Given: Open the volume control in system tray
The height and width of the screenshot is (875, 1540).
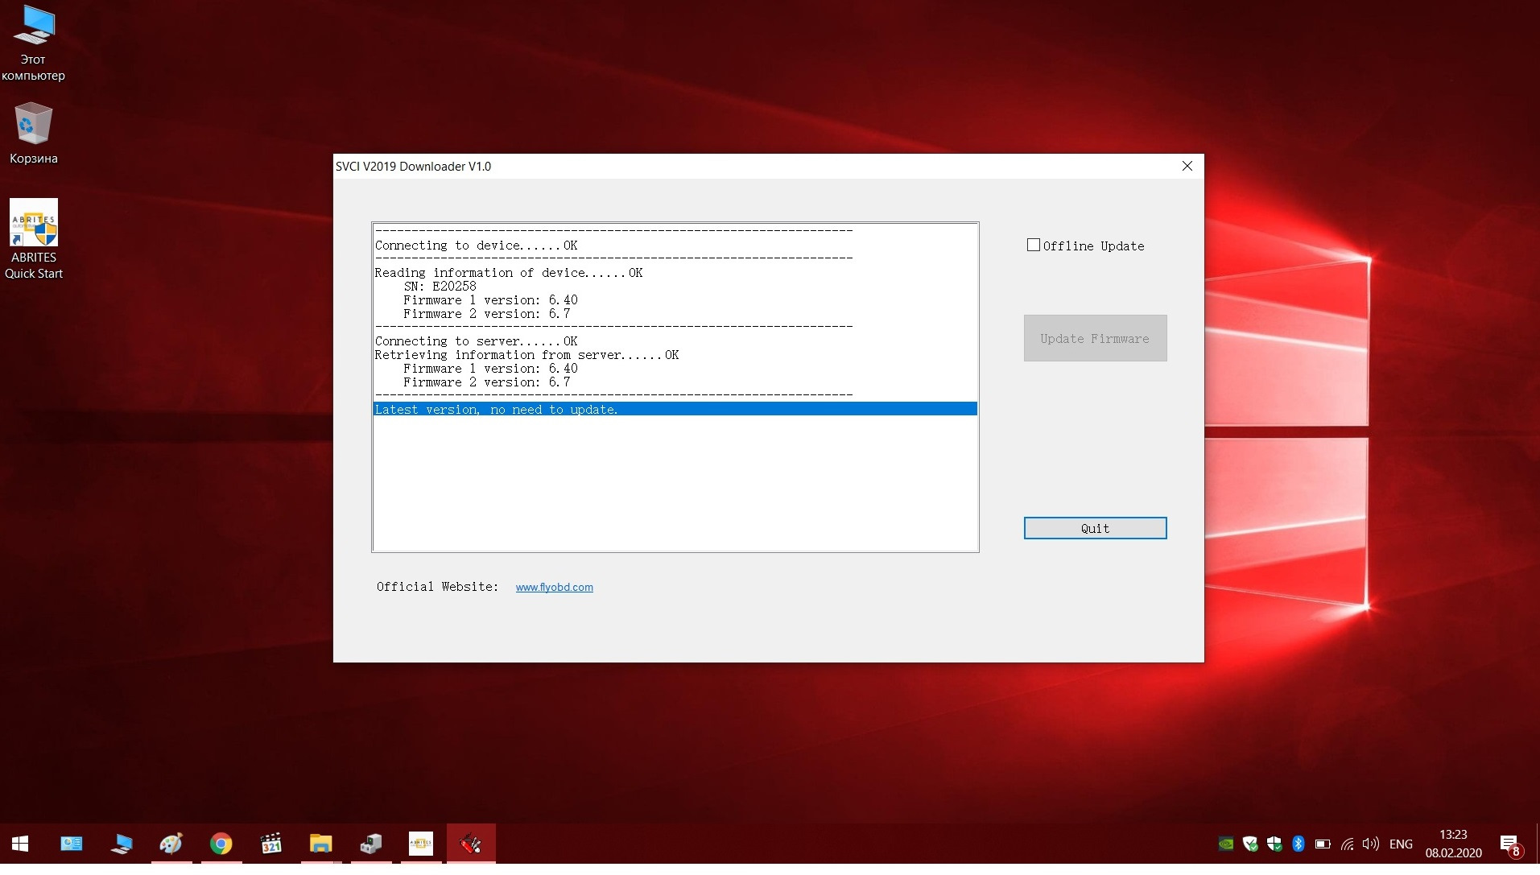Looking at the screenshot, I should (1370, 844).
